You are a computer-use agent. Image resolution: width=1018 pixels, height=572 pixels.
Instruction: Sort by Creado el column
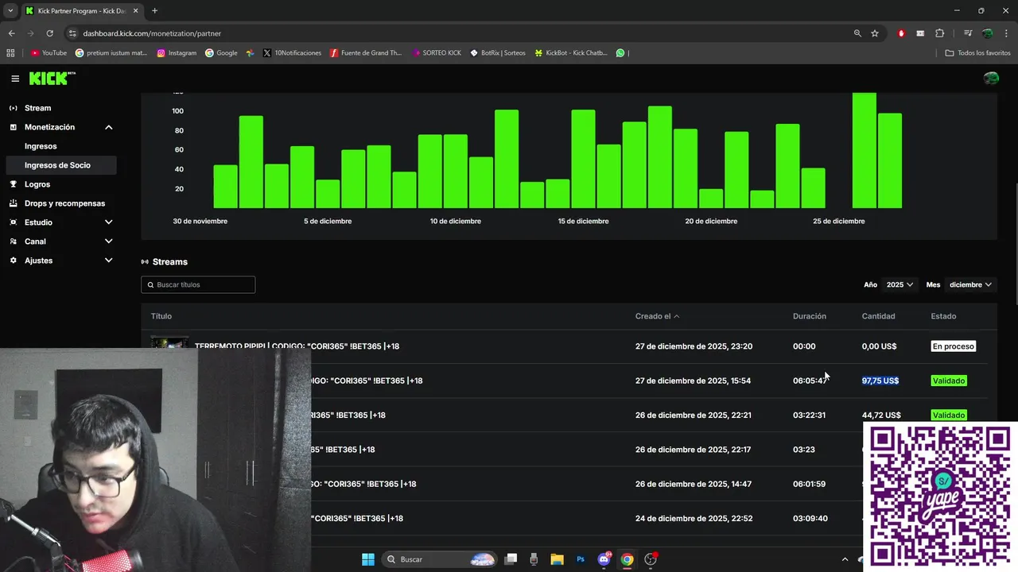pos(657,316)
